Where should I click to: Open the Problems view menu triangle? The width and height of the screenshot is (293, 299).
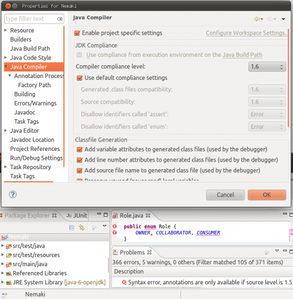[x=277, y=251]
